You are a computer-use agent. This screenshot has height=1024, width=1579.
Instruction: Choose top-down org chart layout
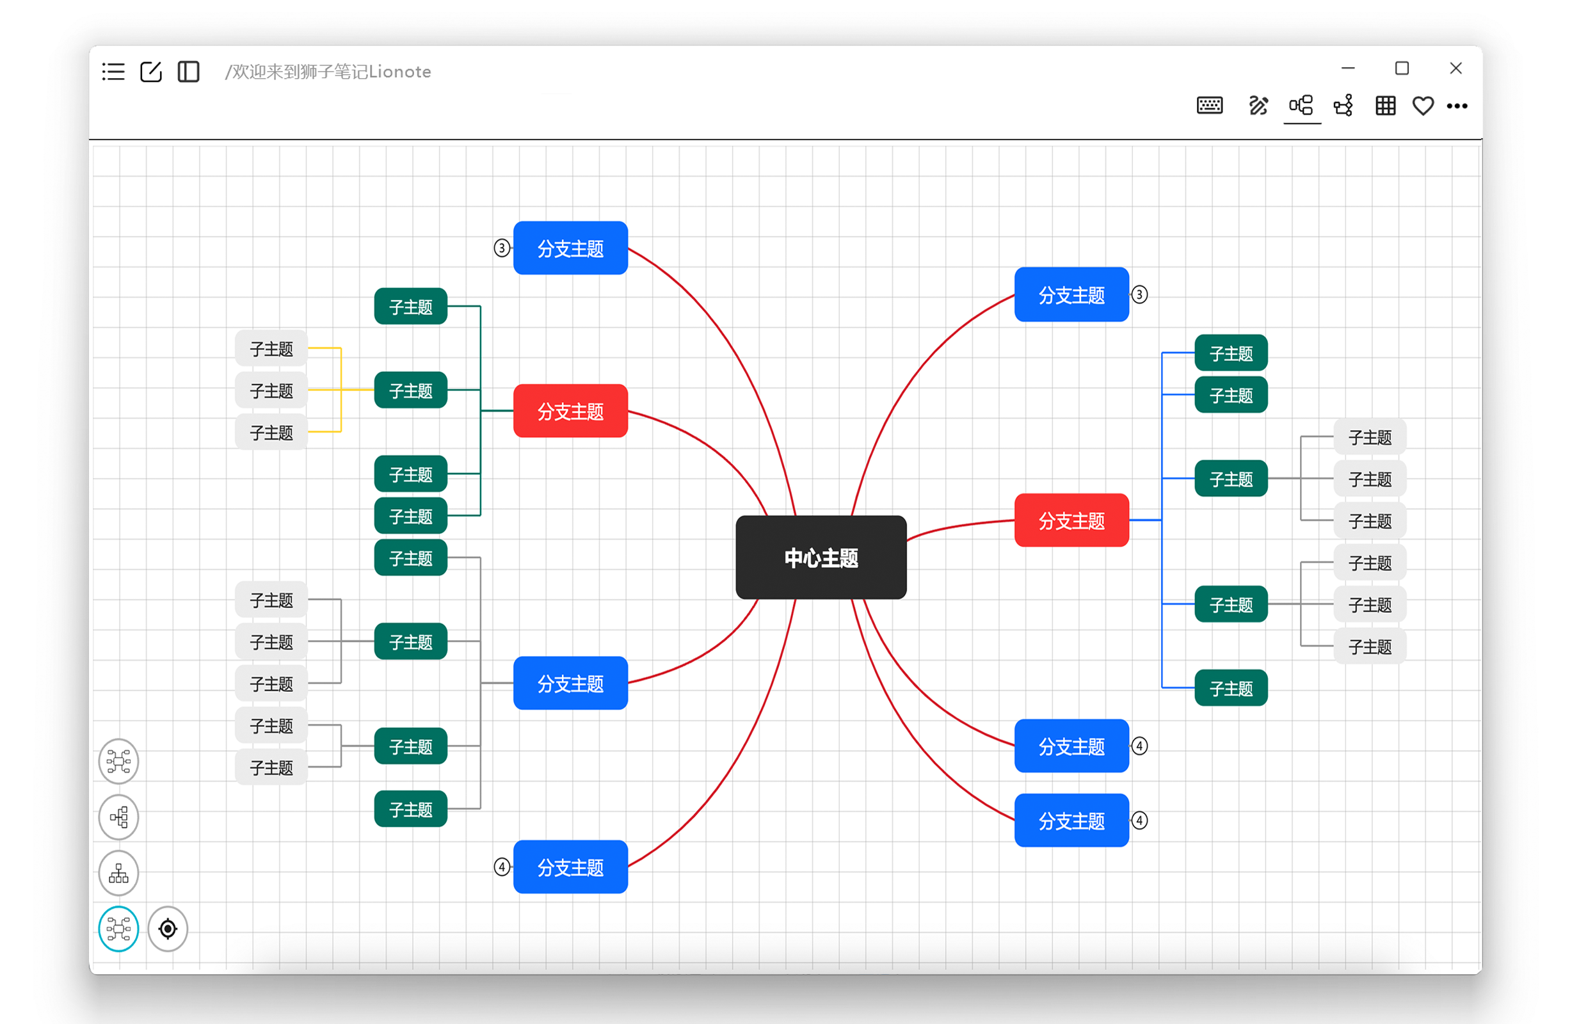[x=119, y=873]
